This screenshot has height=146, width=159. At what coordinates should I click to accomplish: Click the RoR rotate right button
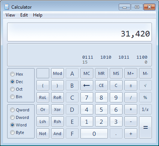58,97
